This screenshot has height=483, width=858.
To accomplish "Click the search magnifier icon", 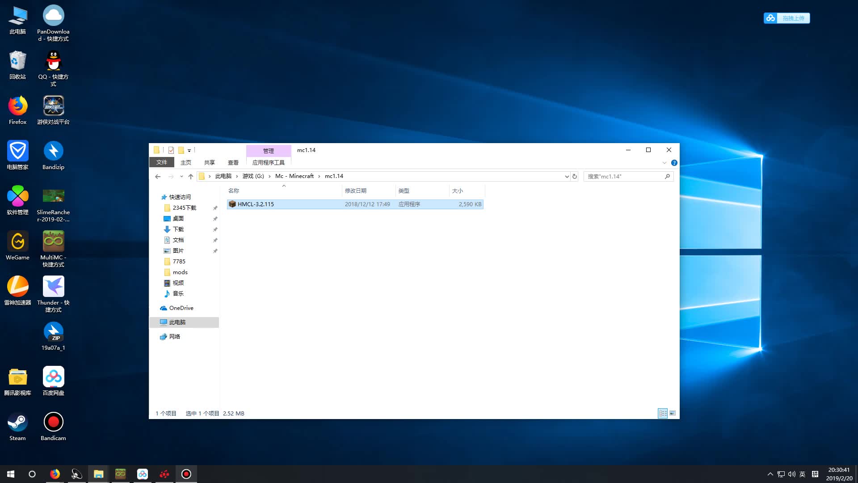I will (667, 176).
